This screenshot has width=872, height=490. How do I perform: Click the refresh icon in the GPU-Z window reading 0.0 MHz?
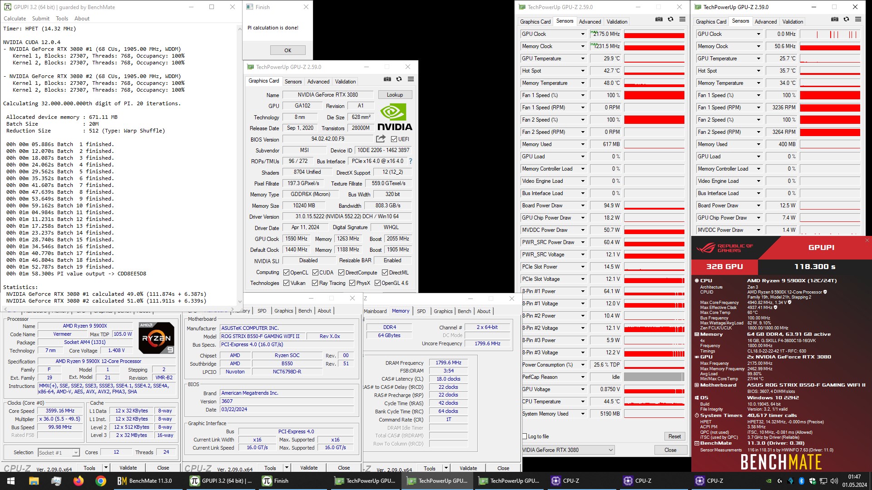coord(846,19)
